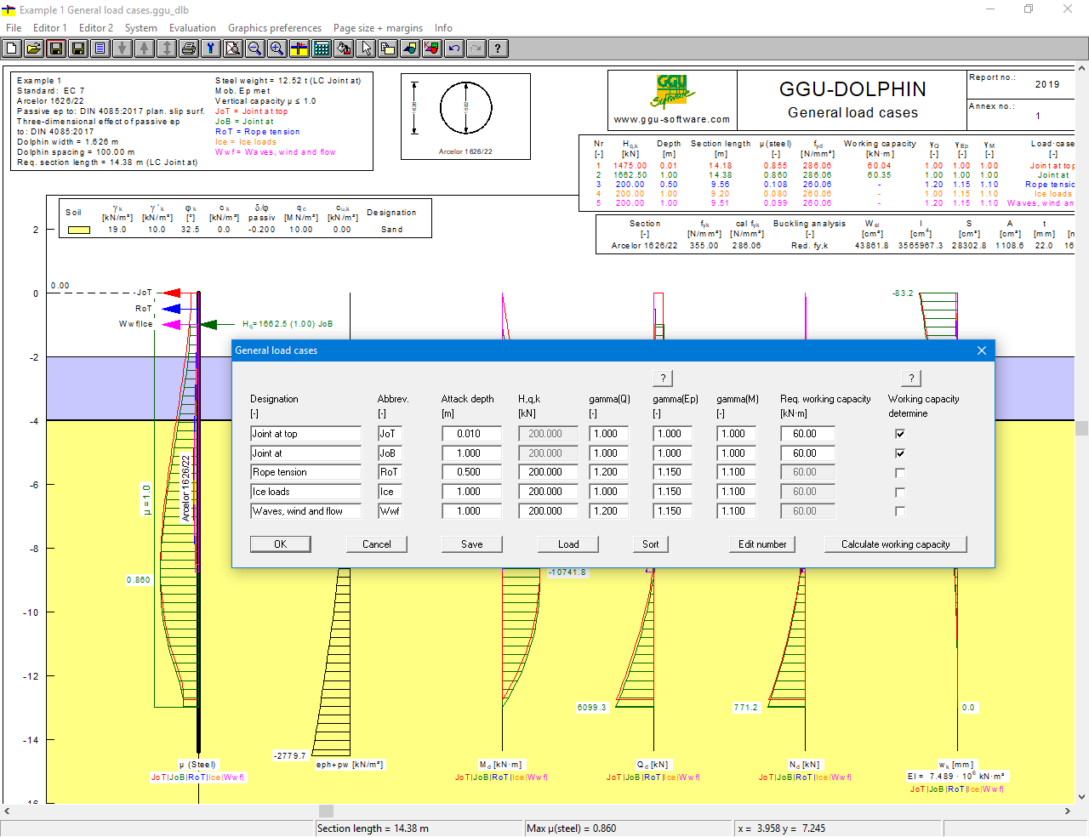The height and width of the screenshot is (837, 1089).
Task: Open help with the question mark toolbar icon
Action: pos(499,48)
